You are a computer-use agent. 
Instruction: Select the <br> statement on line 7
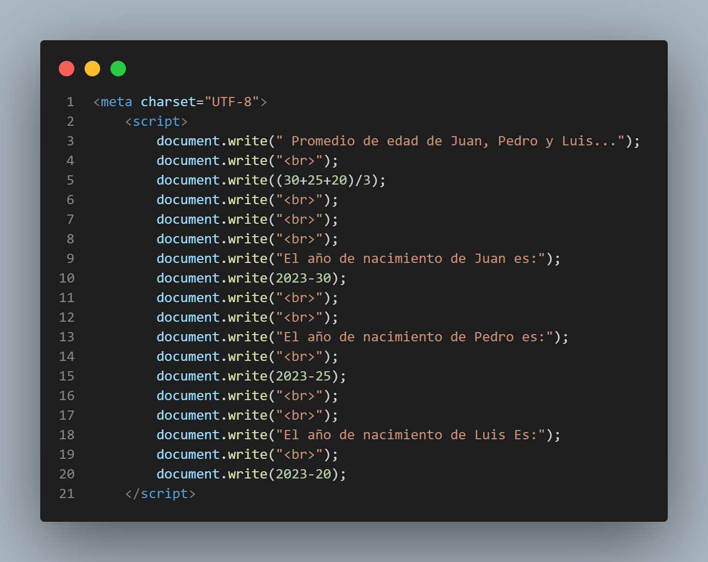248,220
